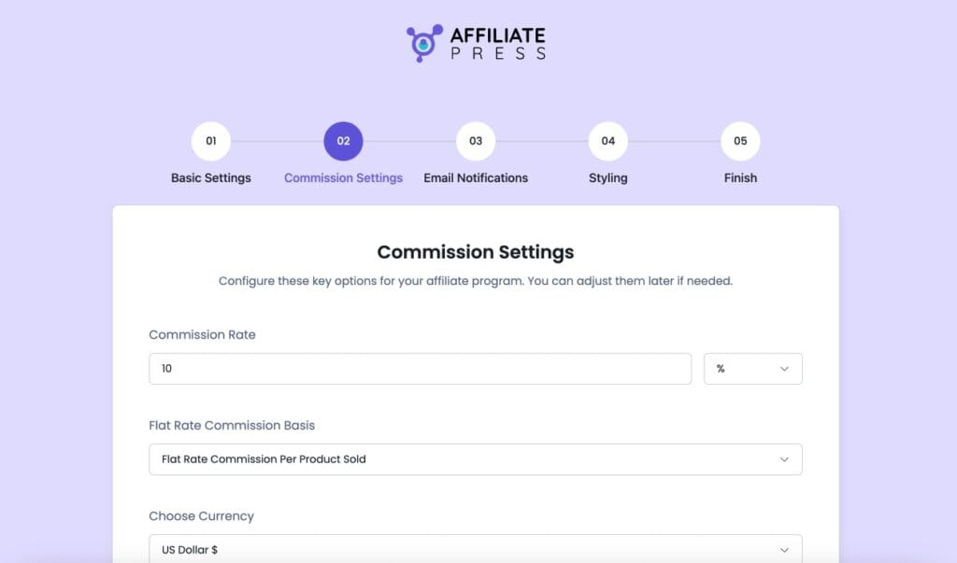Viewport: 957px width, 563px height.
Task: Open the percent unit dropdown
Action: (x=753, y=369)
